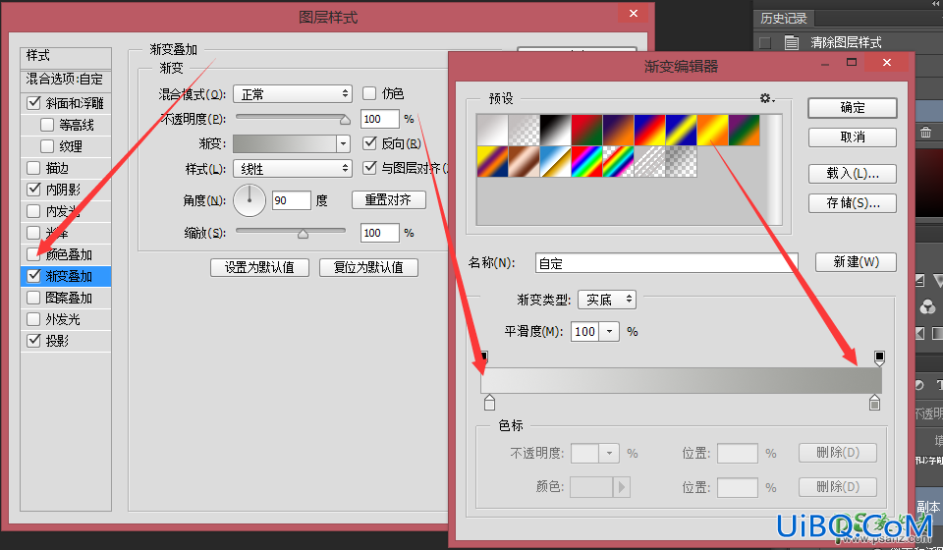
Task: Click the 名称 field containing 自定
Action: click(666, 263)
